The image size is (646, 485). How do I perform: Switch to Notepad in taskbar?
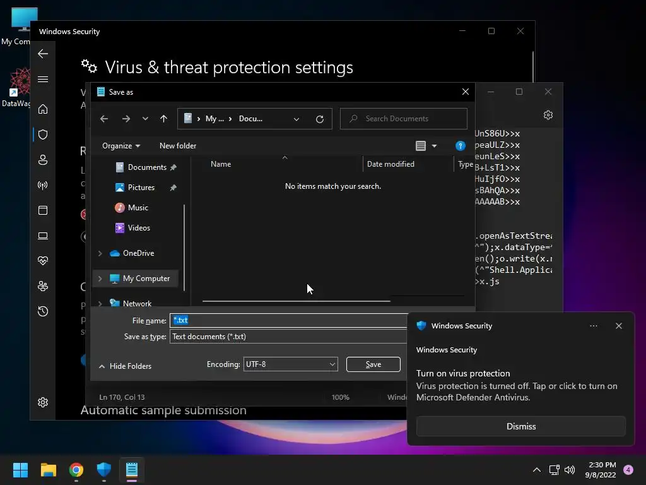[x=132, y=470]
